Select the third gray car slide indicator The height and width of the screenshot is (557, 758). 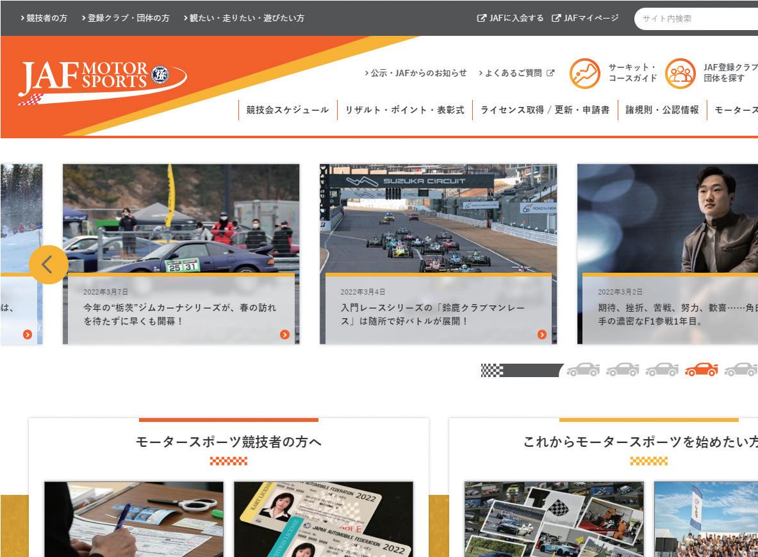point(662,369)
